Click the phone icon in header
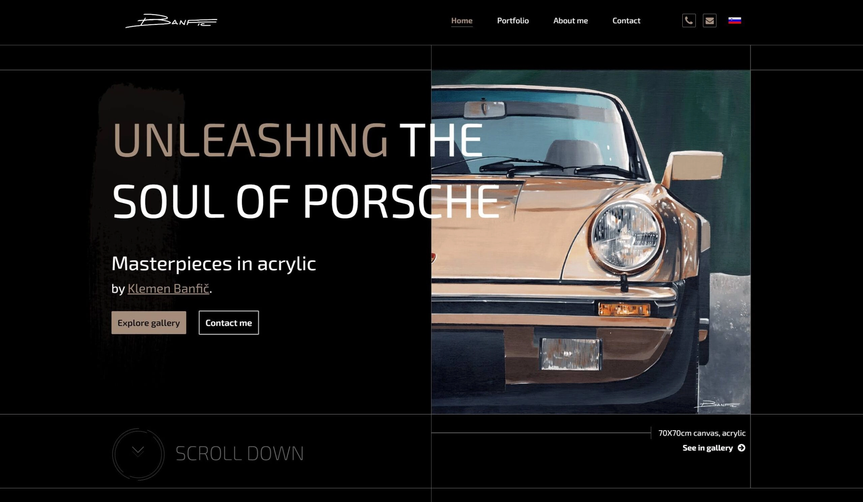Screen dimensions: 863x502 [x=689, y=21]
